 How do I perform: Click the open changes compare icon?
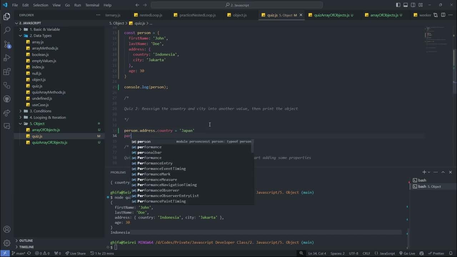[x=436, y=15]
